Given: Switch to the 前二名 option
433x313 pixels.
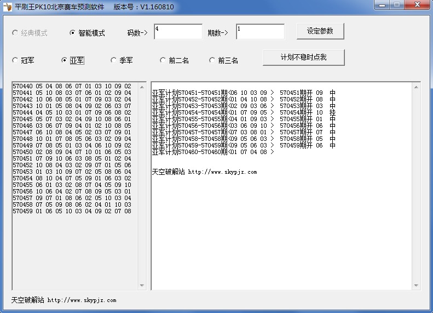Looking at the screenshot, I should pyautogui.click(x=163, y=60).
